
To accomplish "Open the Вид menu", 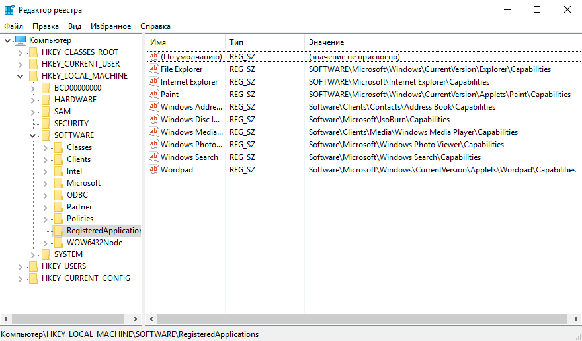I will pos(75,26).
